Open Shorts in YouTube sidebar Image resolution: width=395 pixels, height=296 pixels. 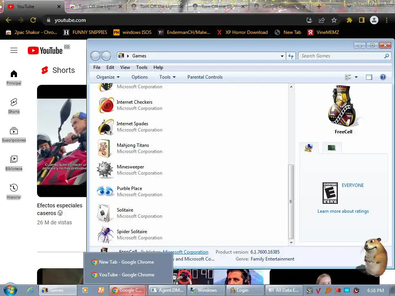tap(14, 106)
